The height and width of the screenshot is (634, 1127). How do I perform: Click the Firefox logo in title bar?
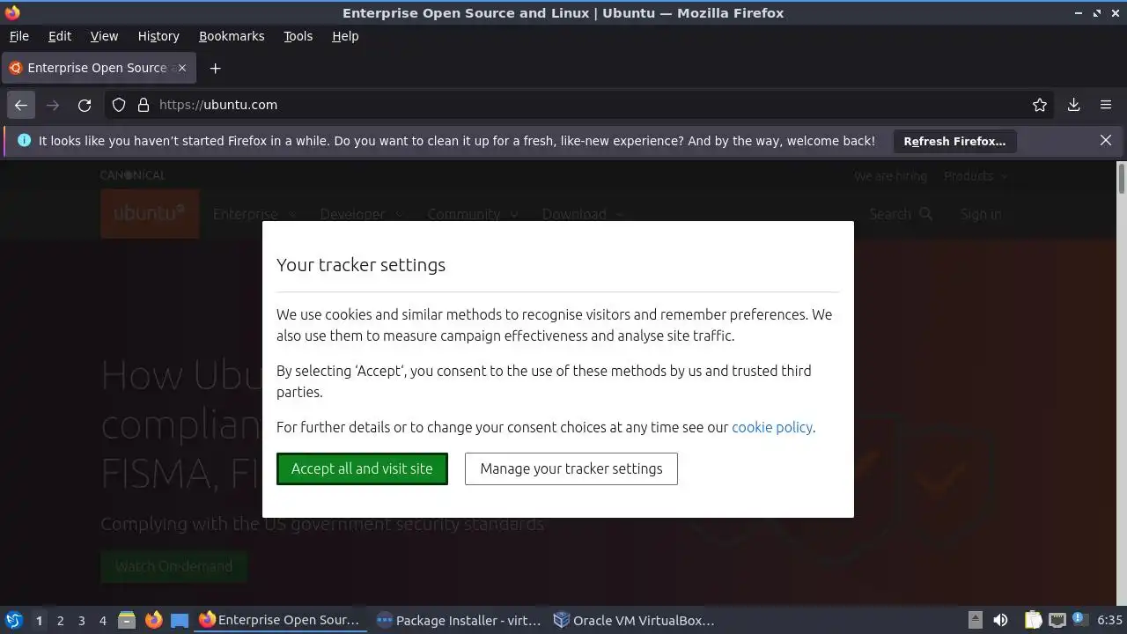12,12
